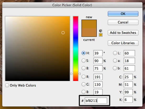The image size is (145, 109).
Task: Click the H value field showing 39
Action: pos(98,53)
